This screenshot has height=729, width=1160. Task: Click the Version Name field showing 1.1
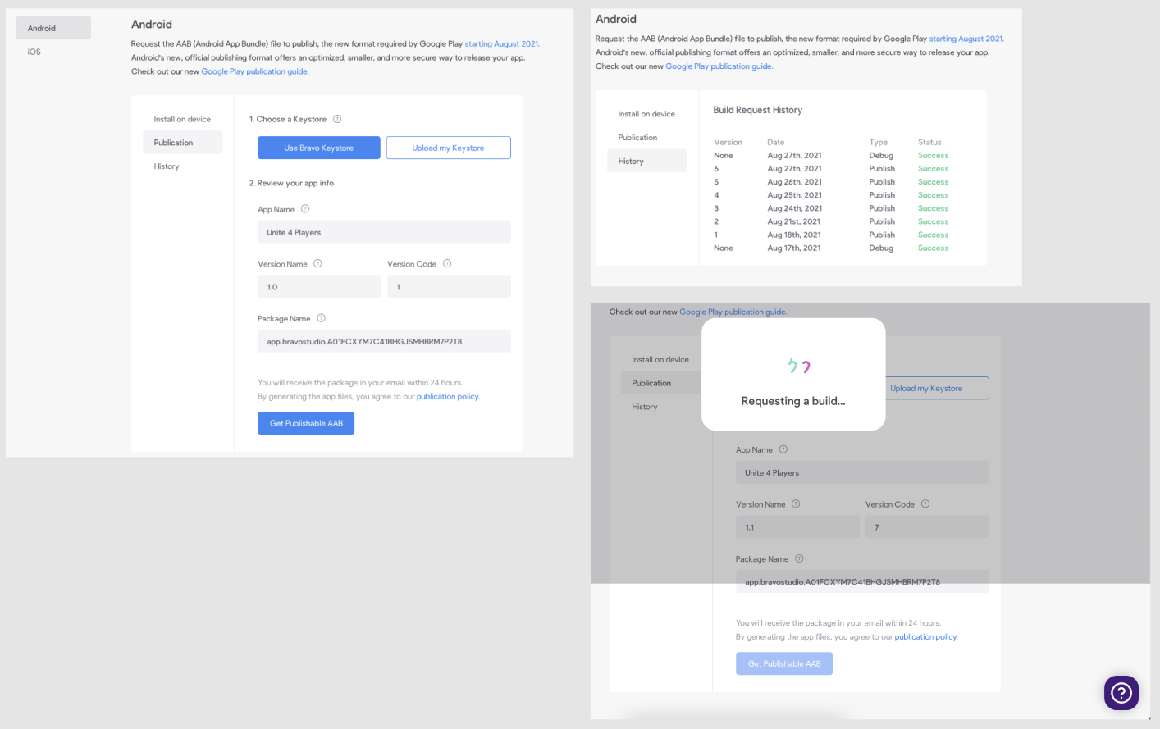pos(797,526)
